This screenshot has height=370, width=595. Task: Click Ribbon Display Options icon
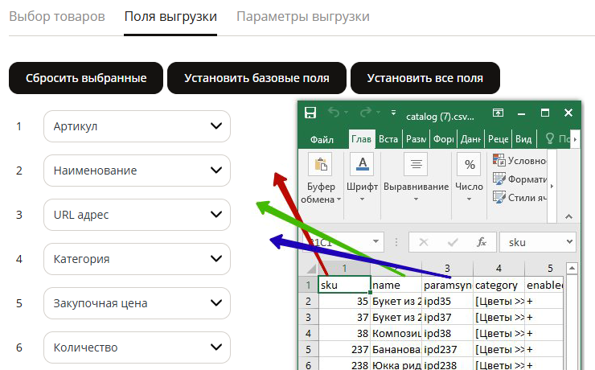[x=498, y=113]
